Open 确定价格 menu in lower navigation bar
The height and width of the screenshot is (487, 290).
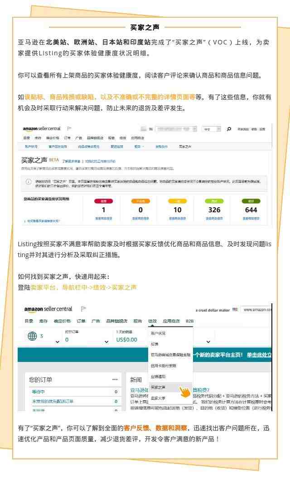pos(62,321)
